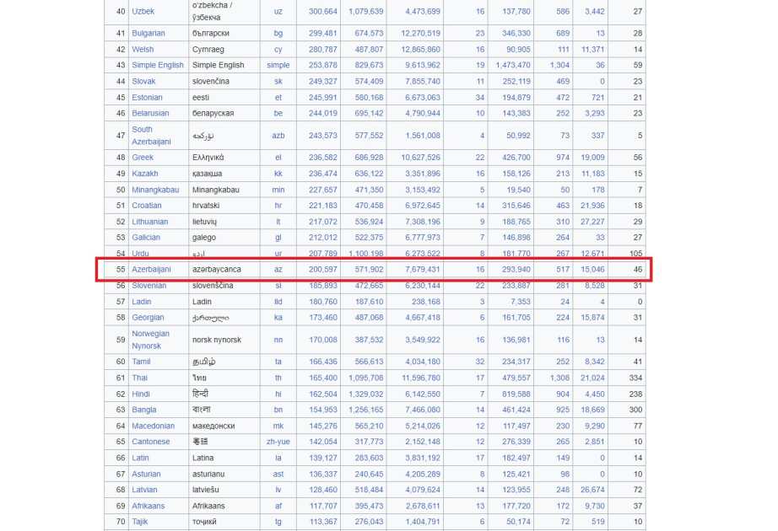Follow the Norwegian Nynorsk language link
Viewport: 778px width, 531px height.
pos(150,340)
